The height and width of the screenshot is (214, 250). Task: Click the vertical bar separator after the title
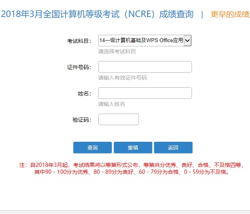(x=202, y=15)
